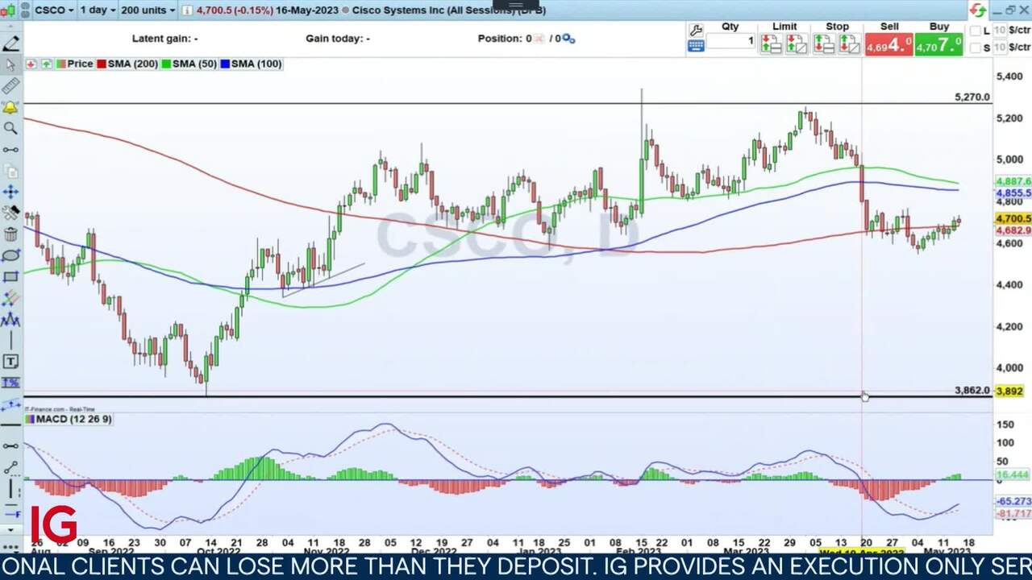Click the 4,855.5 SMA value label
Image resolution: width=1032 pixels, height=580 pixels.
[x=1013, y=193]
